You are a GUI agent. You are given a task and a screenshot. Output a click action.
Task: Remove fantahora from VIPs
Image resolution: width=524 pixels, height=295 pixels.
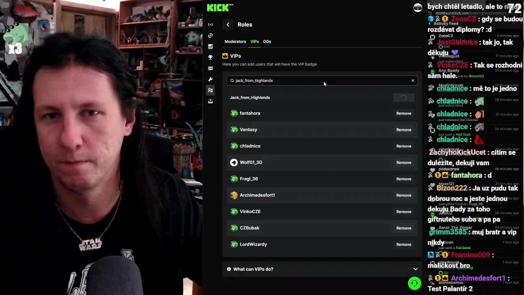[x=404, y=113]
